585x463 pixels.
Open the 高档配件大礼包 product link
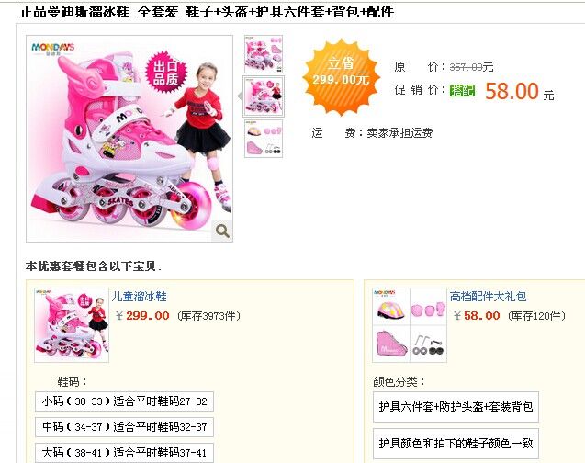tap(488, 297)
